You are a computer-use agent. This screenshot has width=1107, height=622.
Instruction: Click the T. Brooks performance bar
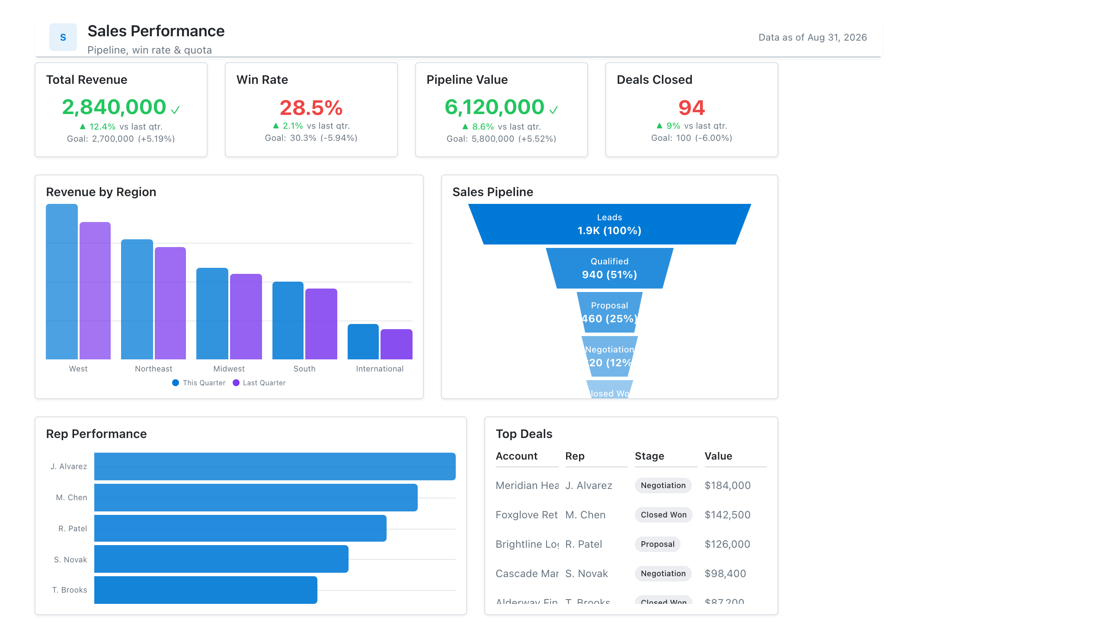[206, 590]
